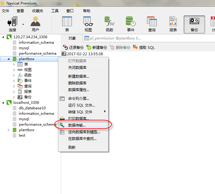Click the 报表 document icon in tree

[x=20, y=92]
